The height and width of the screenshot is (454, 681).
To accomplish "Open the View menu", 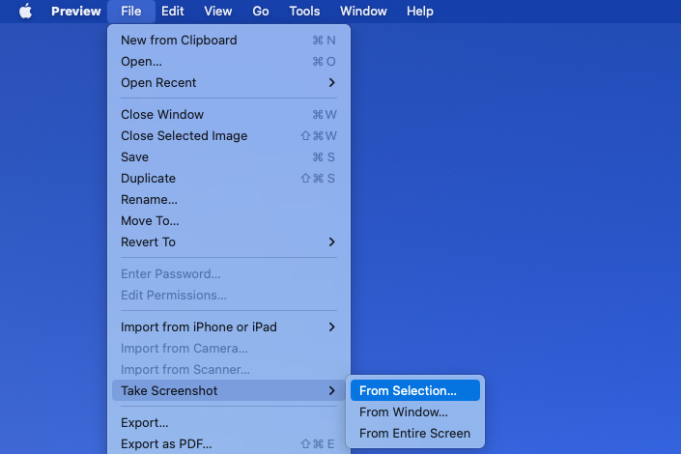I will tap(218, 12).
